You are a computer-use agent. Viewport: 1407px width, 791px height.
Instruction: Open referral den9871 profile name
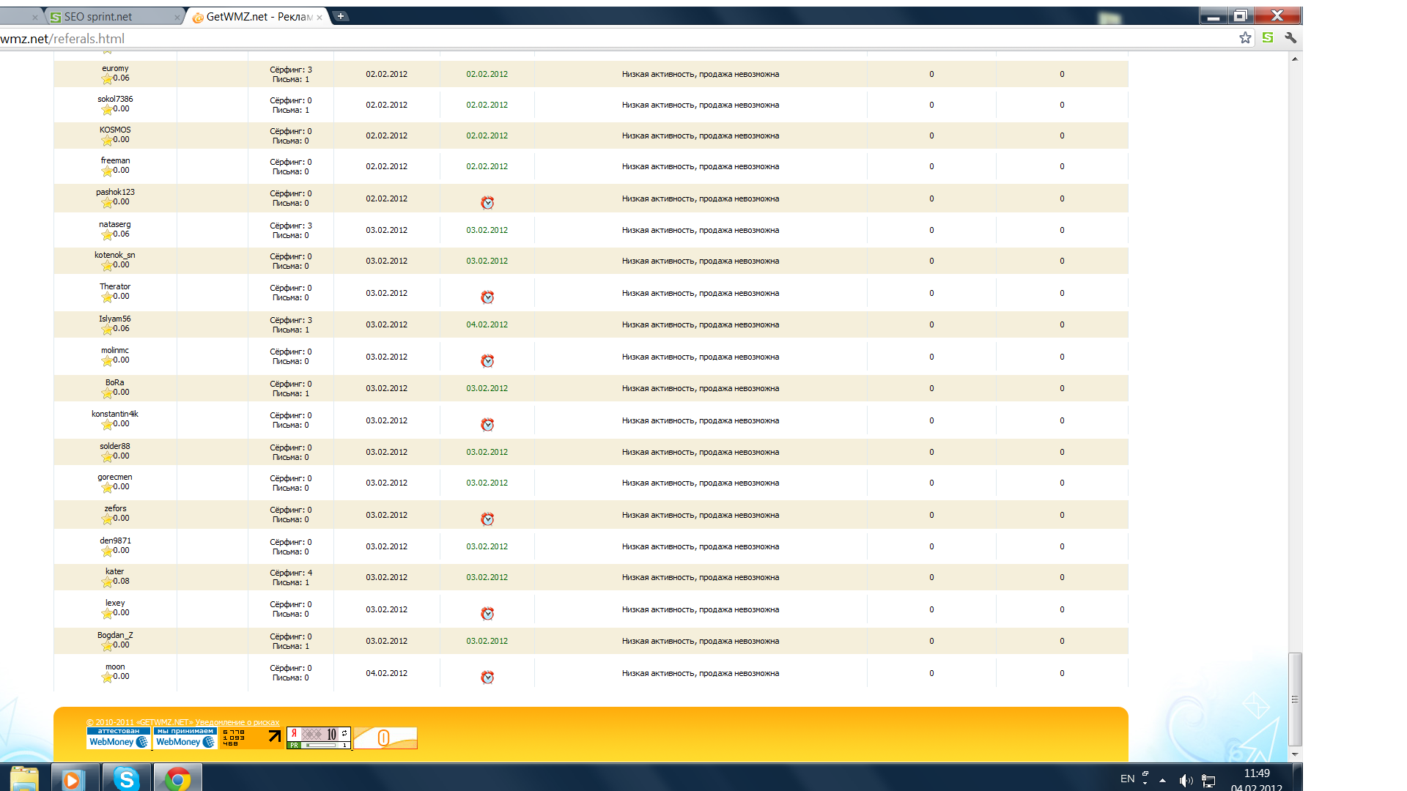(x=115, y=541)
